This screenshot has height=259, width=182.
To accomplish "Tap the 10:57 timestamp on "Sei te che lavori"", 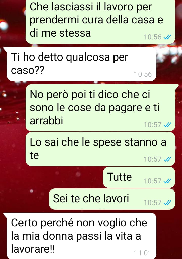I will pos(152,203).
